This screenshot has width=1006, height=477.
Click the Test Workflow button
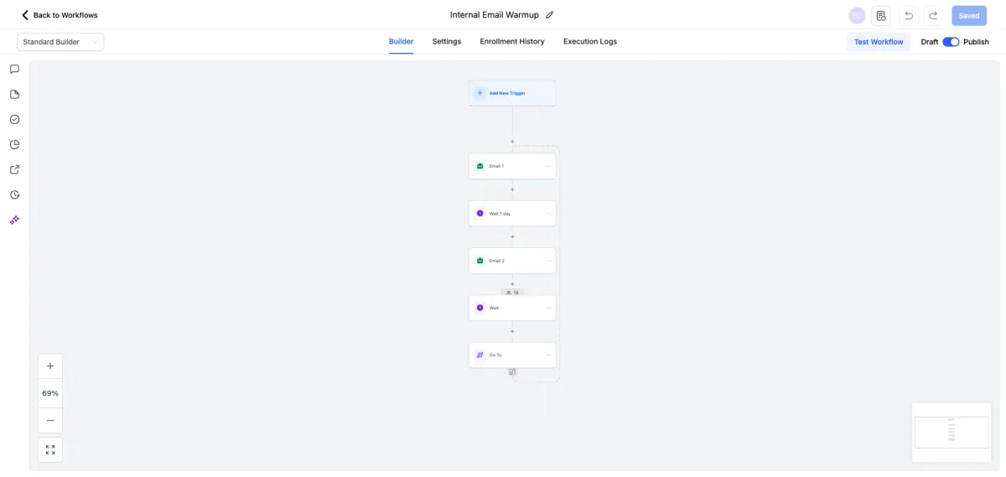tap(879, 42)
